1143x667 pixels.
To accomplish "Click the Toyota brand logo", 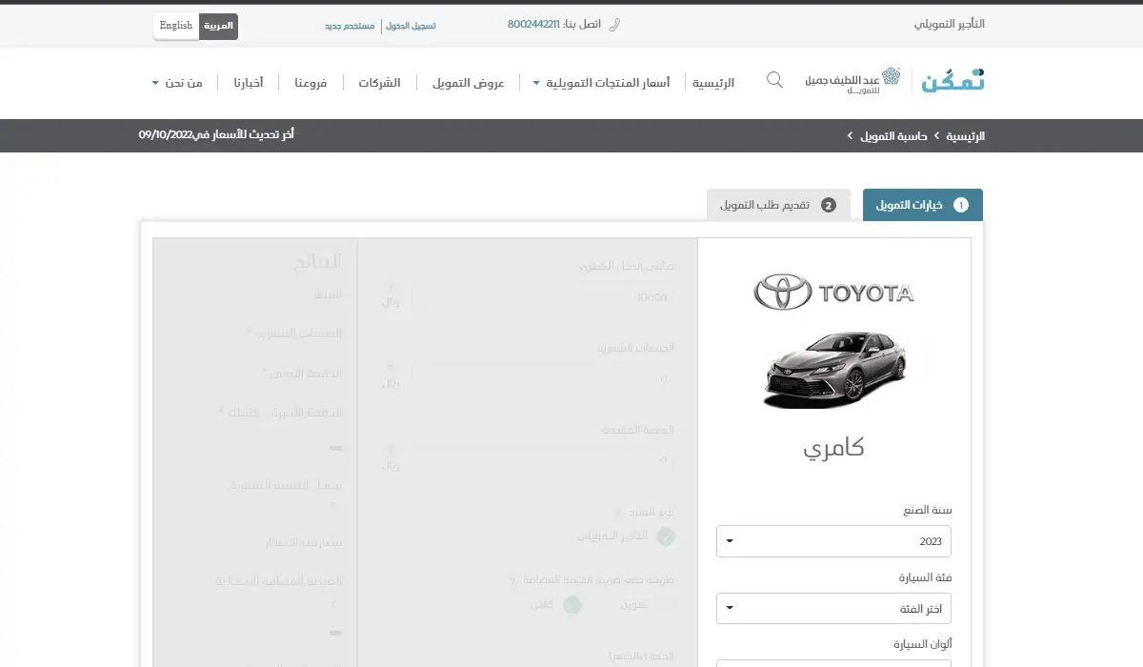I will (833, 293).
